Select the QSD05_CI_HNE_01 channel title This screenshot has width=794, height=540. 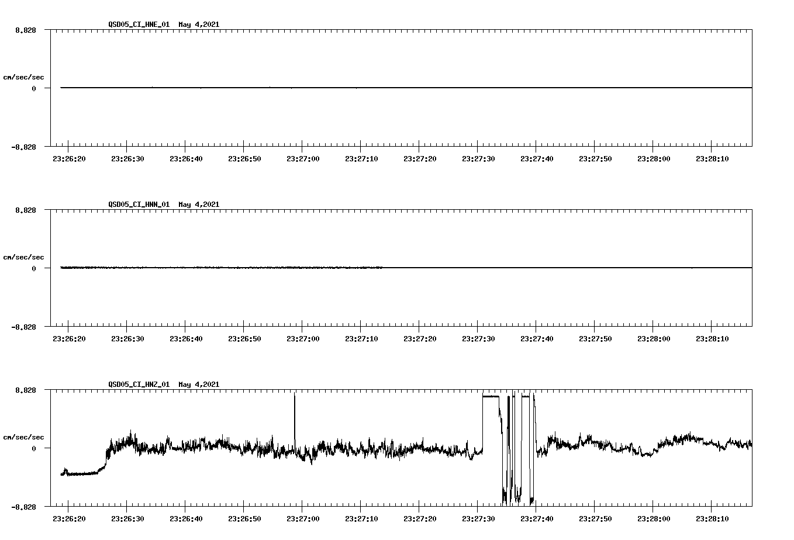pyautogui.click(x=138, y=25)
